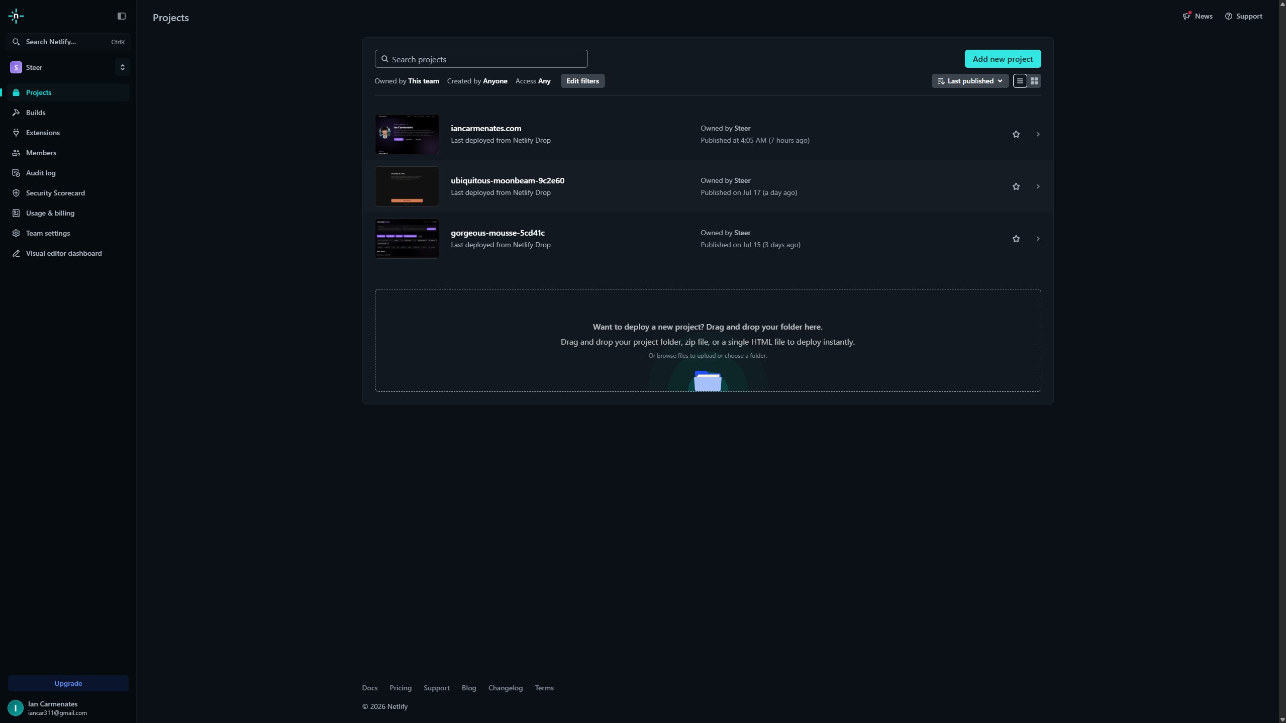Click the Netlify logo icon
The width and height of the screenshot is (1286, 723).
pyautogui.click(x=16, y=16)
